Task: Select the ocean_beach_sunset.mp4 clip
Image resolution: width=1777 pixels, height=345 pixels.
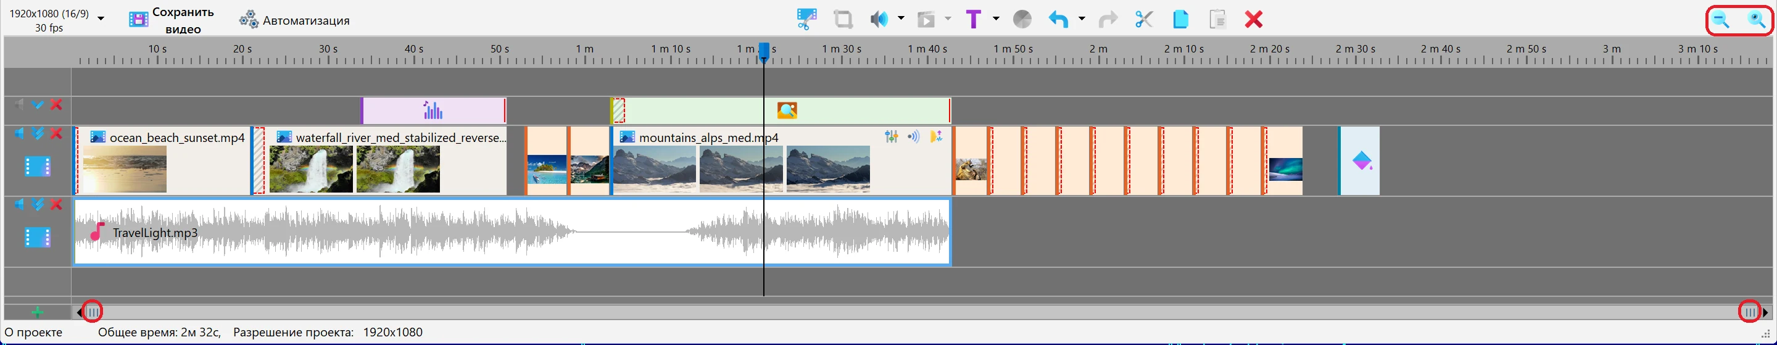Action: click(x=163, y=160)
